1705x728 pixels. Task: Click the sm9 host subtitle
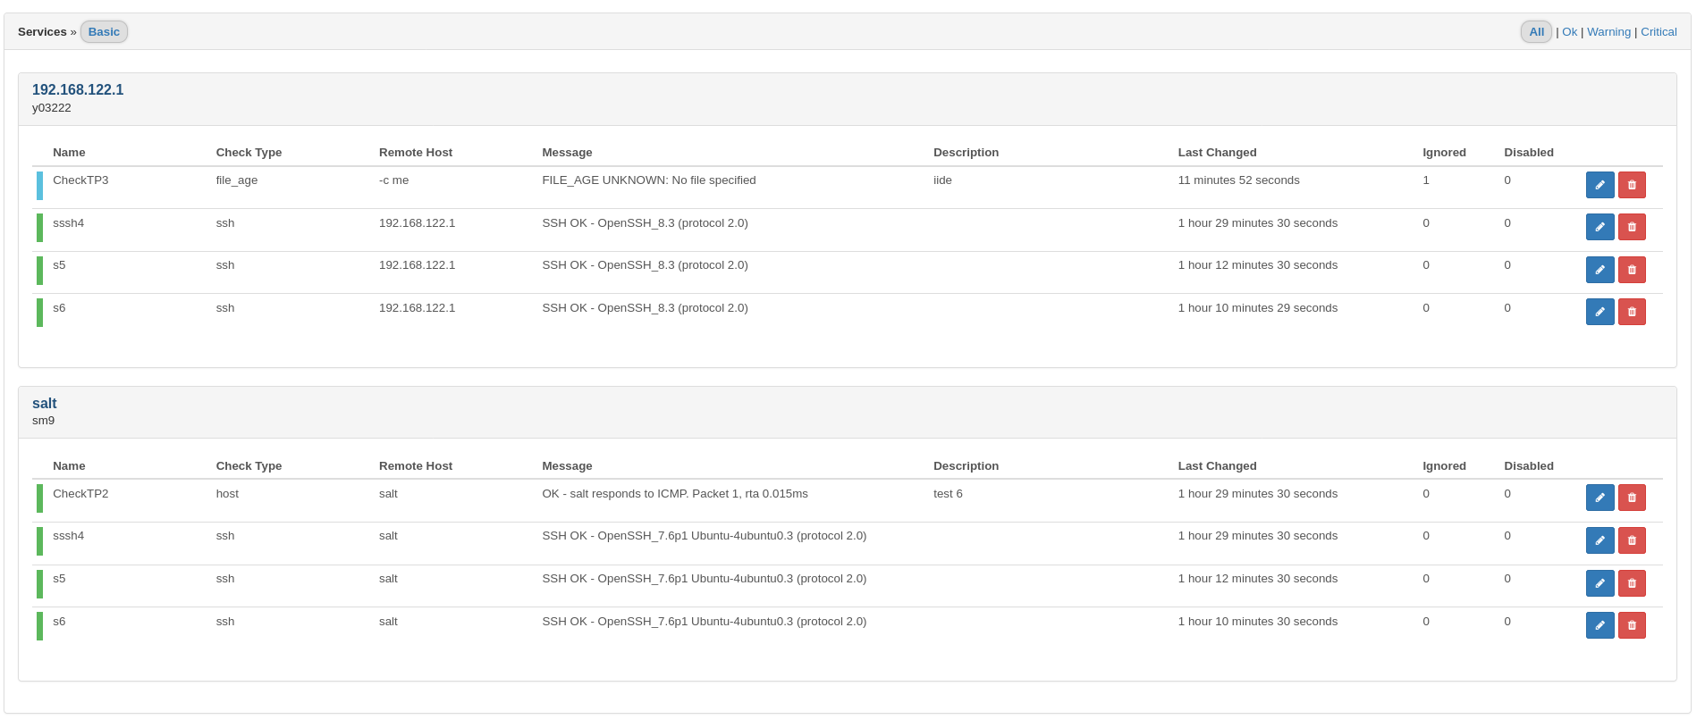(43, 421)
